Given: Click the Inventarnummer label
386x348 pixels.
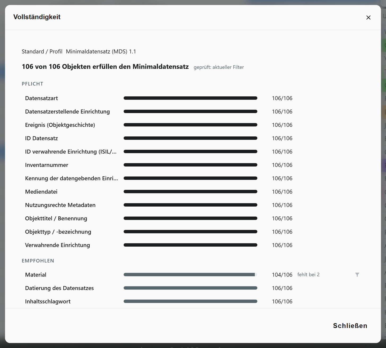Looking at the screenshot, I should 47,165.
